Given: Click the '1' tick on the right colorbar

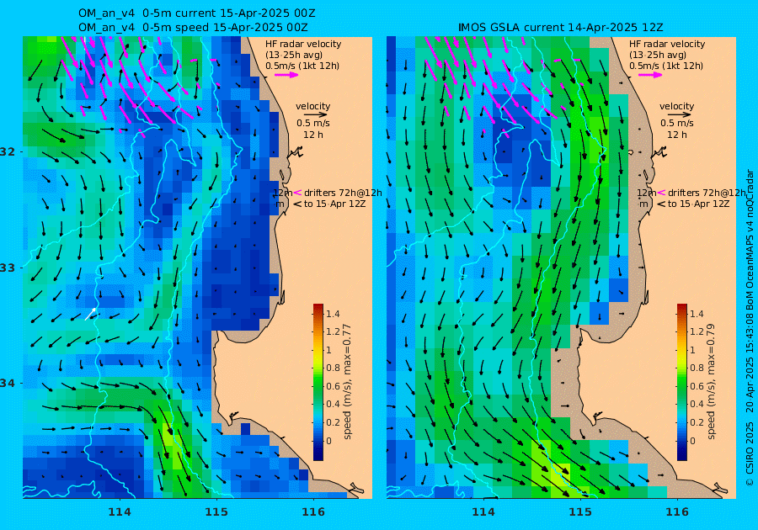Looking at the screenshot, I should coord(692,351).
